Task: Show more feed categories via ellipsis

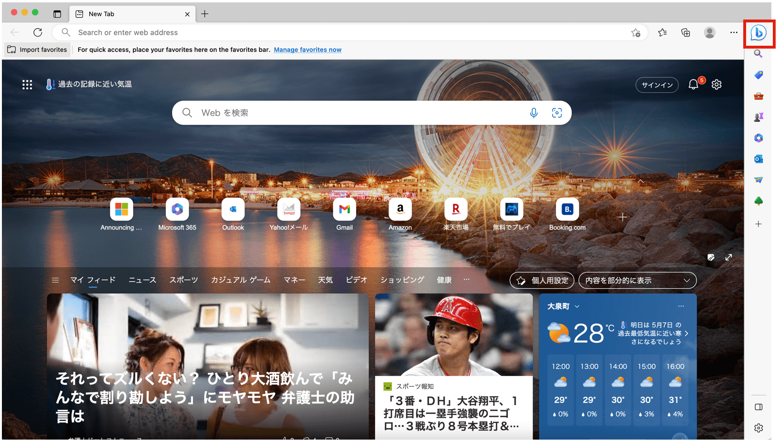Action: pos(466,280)
